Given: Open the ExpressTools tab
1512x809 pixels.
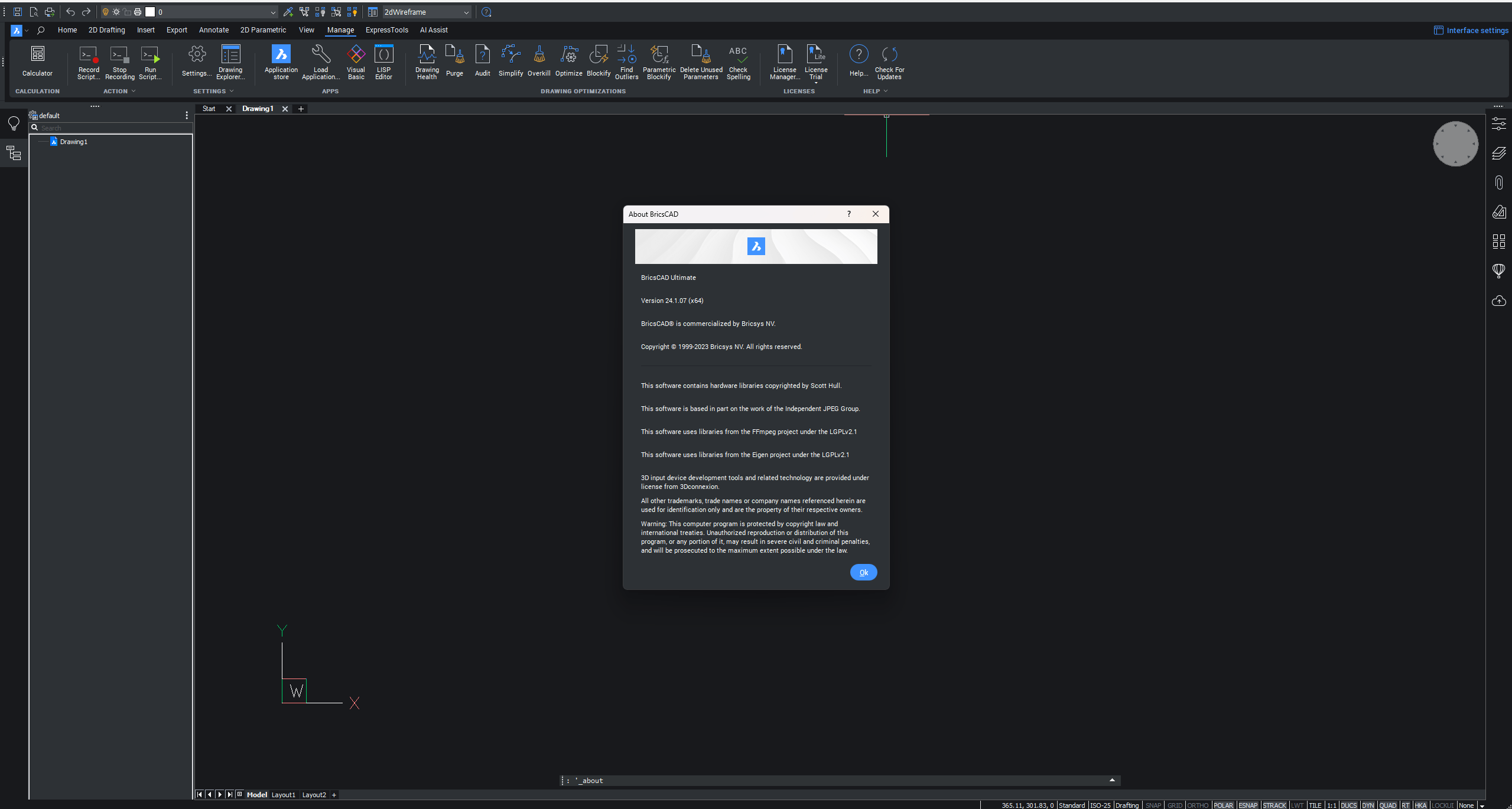Looking at the screenshot, I should 386,30.
